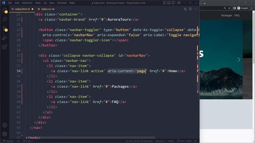Open the View menu

coord(38,3)
